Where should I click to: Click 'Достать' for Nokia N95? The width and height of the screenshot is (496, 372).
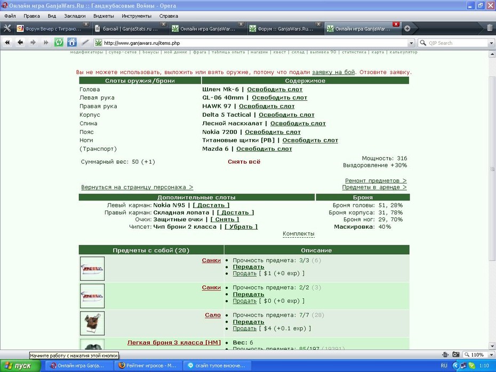click(211, 205)
